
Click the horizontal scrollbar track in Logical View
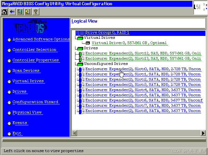tap(139, 133)
